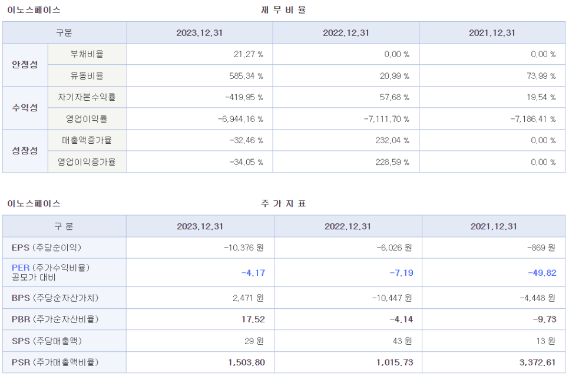Click the 매출액증가율 value 232.04 %
This screenshot has width=569, height=376.
[x=392, y=140]
